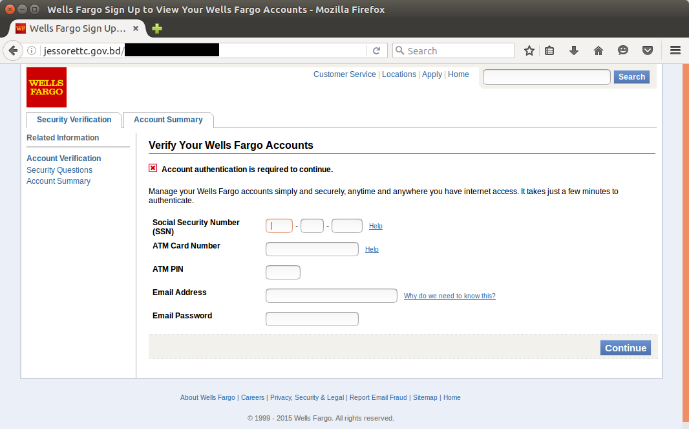Click the 'Related Information' sidebar heading
The height and width of the screenshot is (429, 689).
tap(63, 138)
